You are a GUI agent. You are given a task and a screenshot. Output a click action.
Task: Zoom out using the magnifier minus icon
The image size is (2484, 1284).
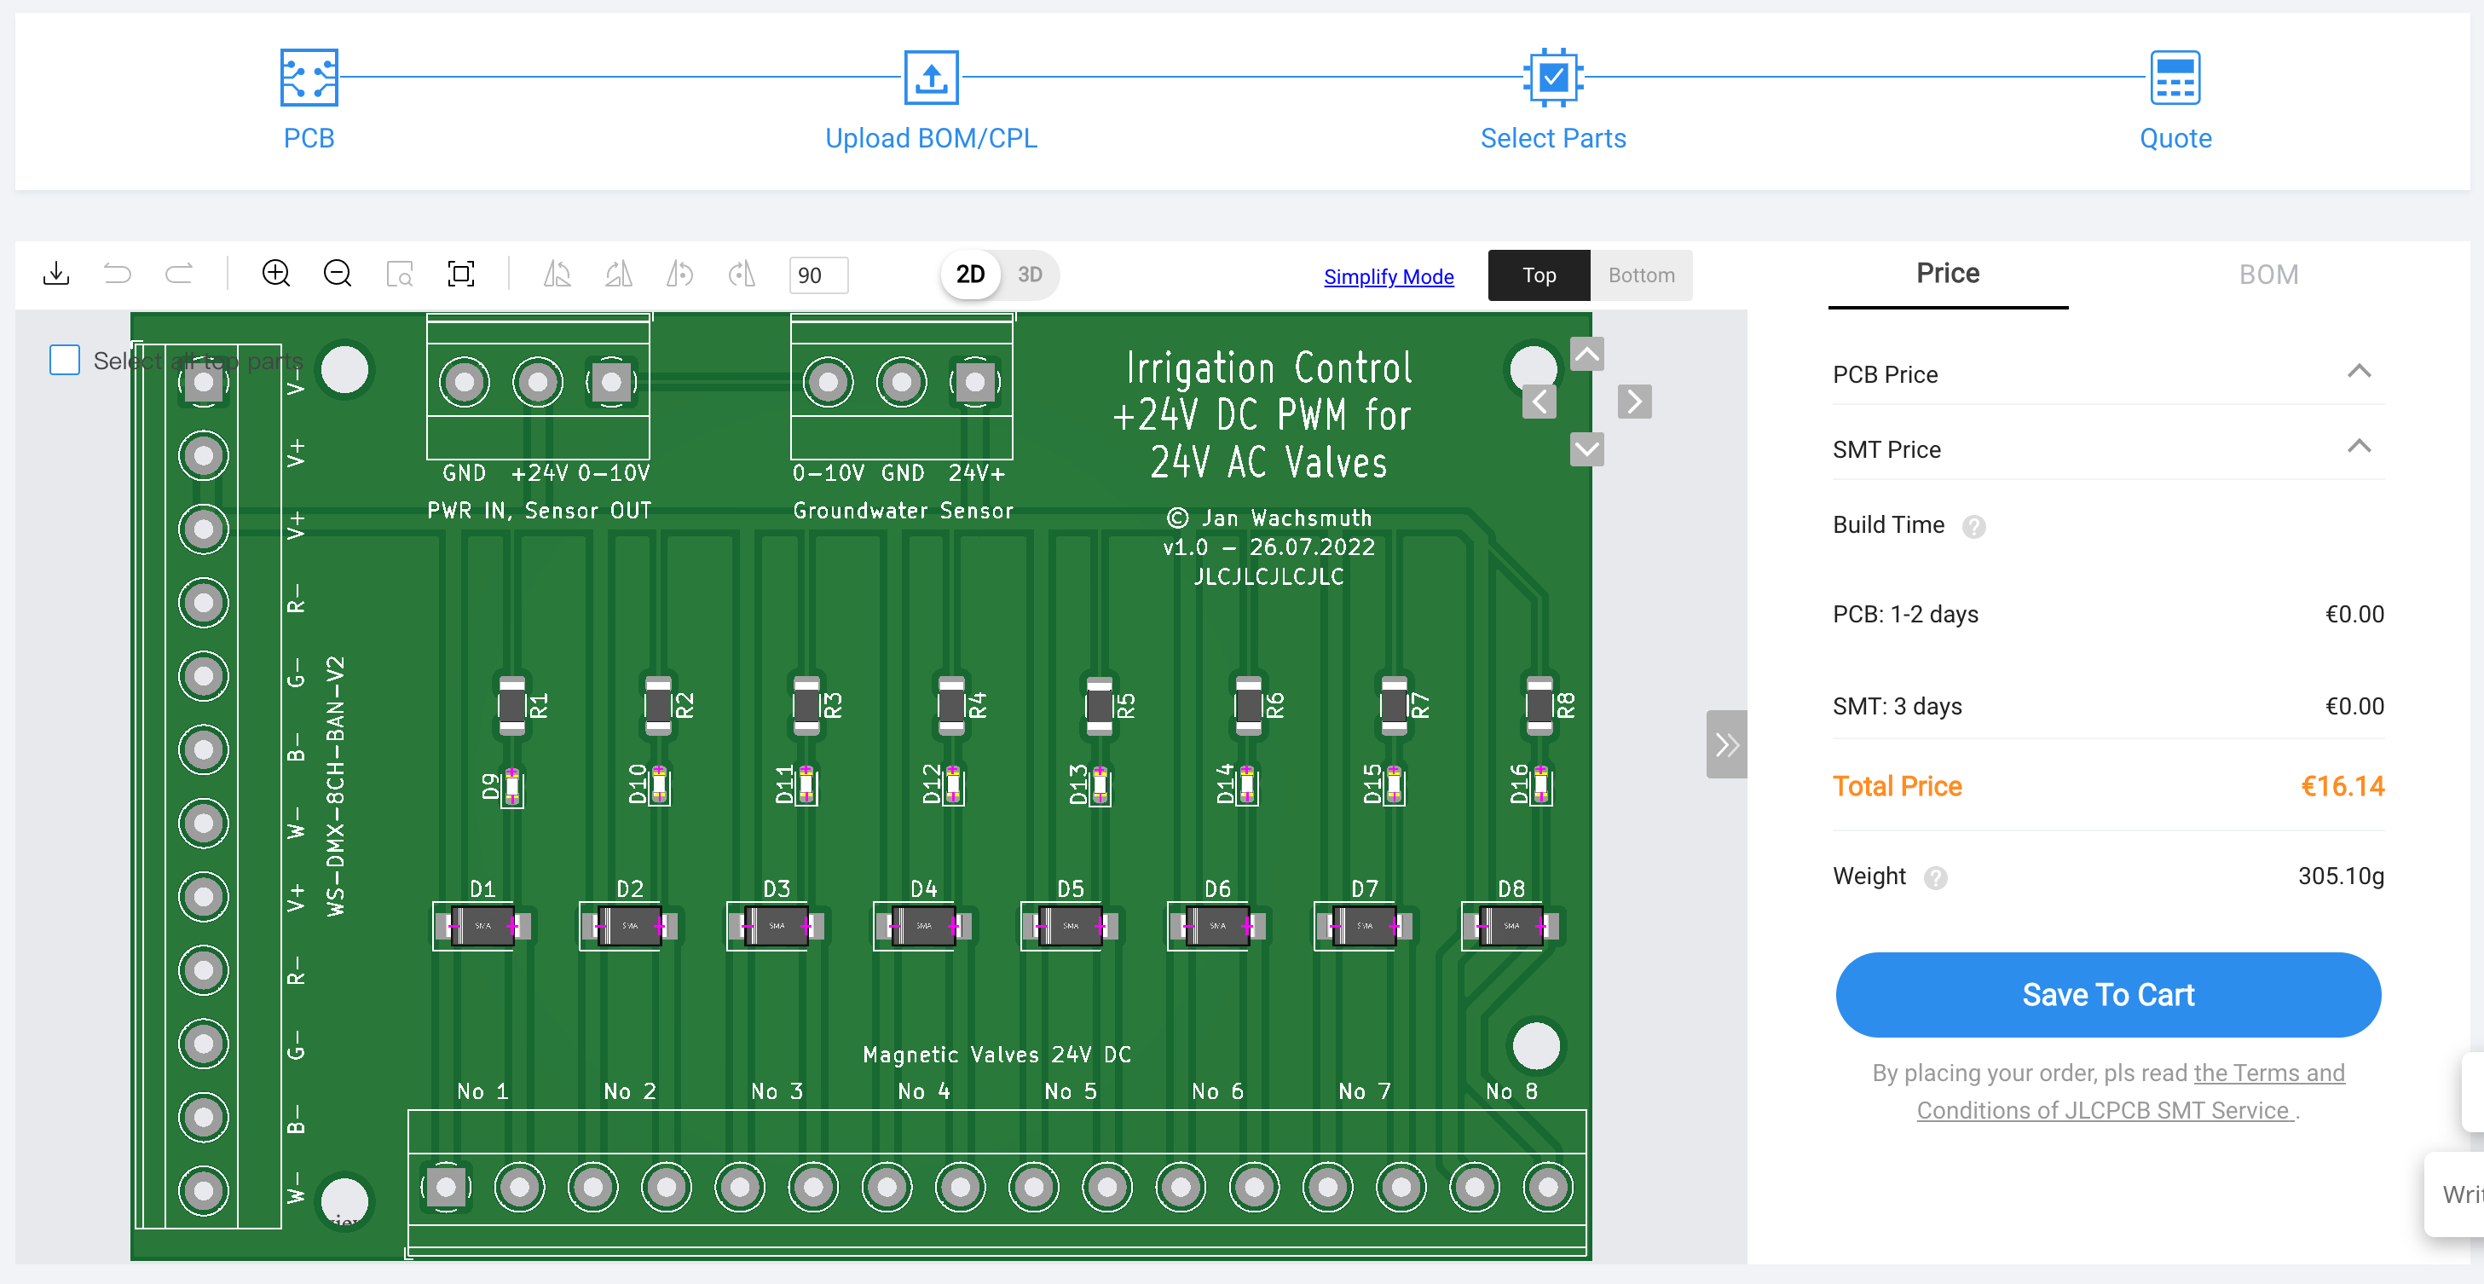(x=337, y=274)
